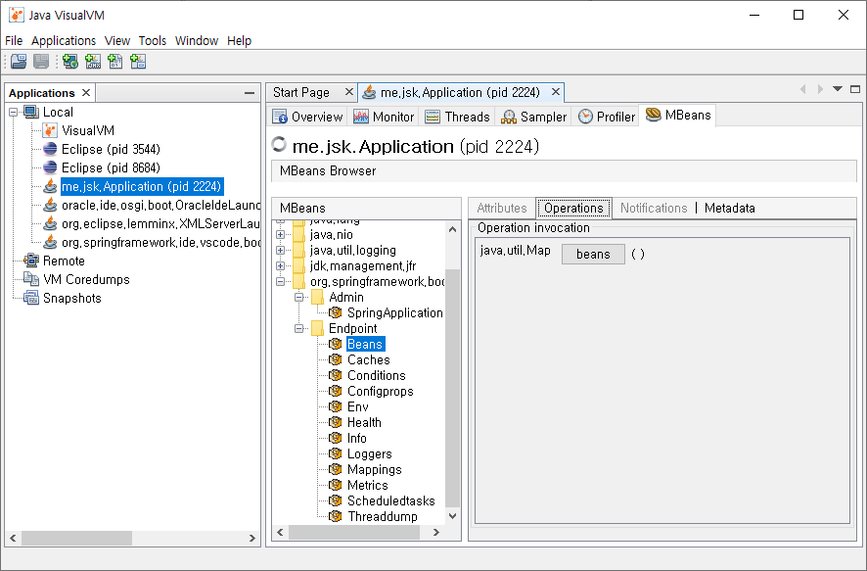
Task: Click MBeans tree scroll down arrow
Action: pos(452,516)
